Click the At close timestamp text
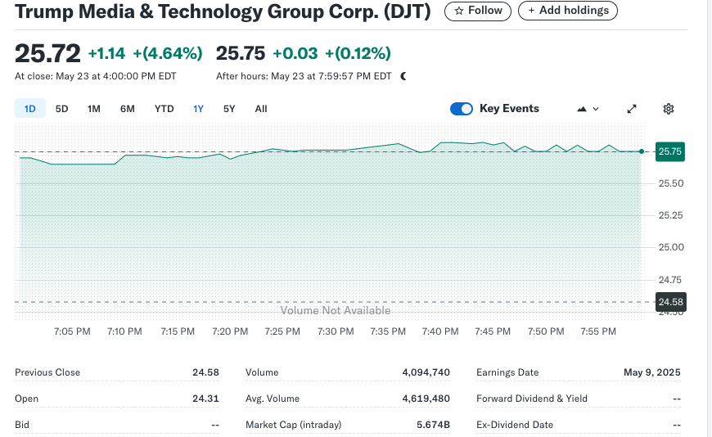The image size is (712, 437). tap(96, 76)
